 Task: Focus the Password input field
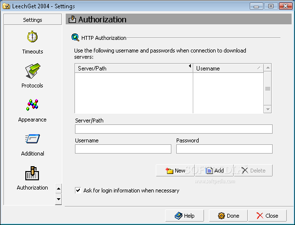[x=224, y=149]
